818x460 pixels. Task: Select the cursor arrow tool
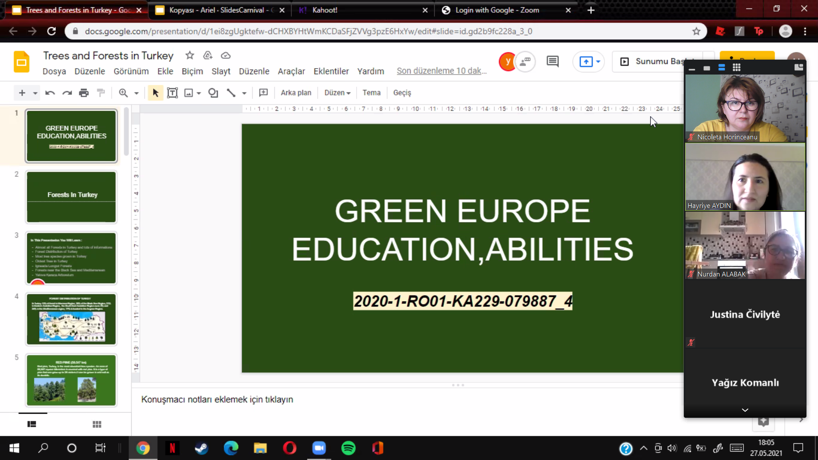tap(155, 93)
